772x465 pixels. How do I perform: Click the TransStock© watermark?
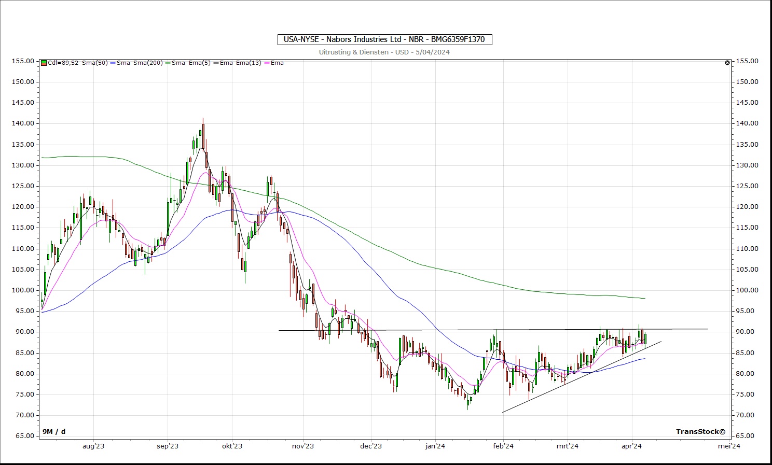tap(700, 431)
